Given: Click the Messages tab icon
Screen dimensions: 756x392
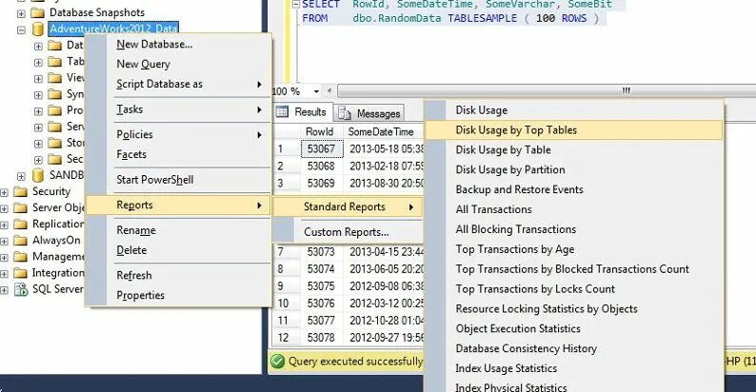Looking at the screenshot, I should pos(345,113).
